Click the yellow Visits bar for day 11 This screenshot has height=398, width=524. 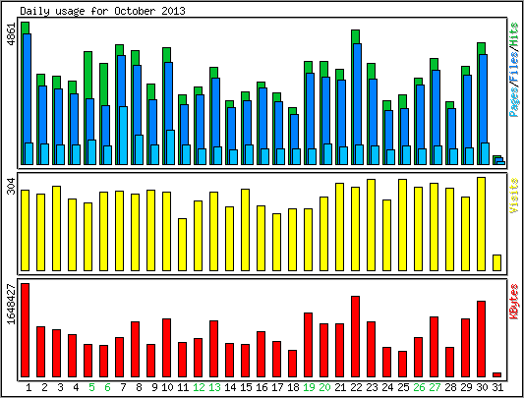coord(183,245)
